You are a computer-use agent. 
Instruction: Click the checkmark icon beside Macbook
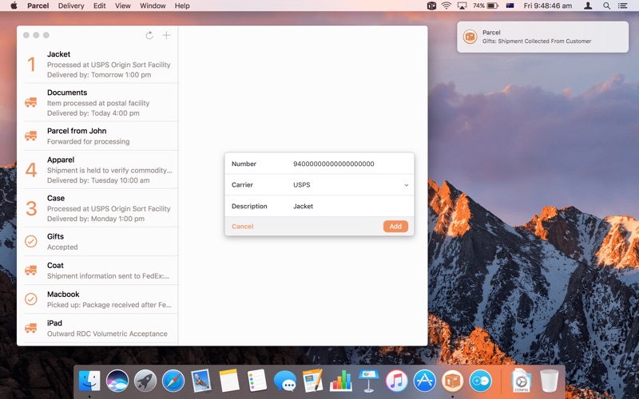point(31,299)
